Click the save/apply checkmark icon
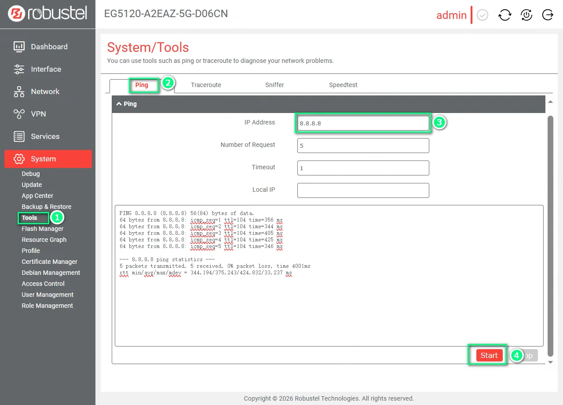This screenshot has height=405, width=563. click(x=483, y=15)
